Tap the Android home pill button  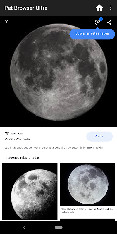click(x=58, y=228)
